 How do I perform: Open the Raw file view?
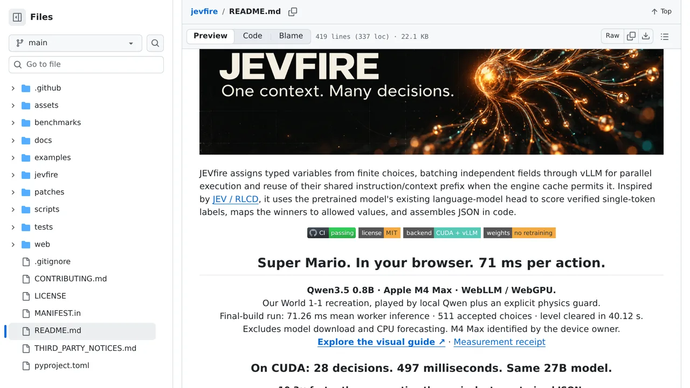pos(612,36)
